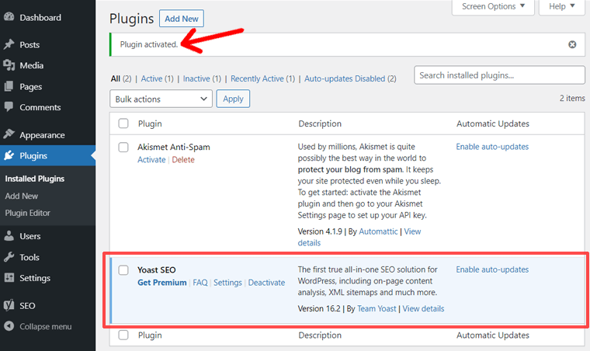Open Yoast SEO Settings link

(x=227, y=283)
